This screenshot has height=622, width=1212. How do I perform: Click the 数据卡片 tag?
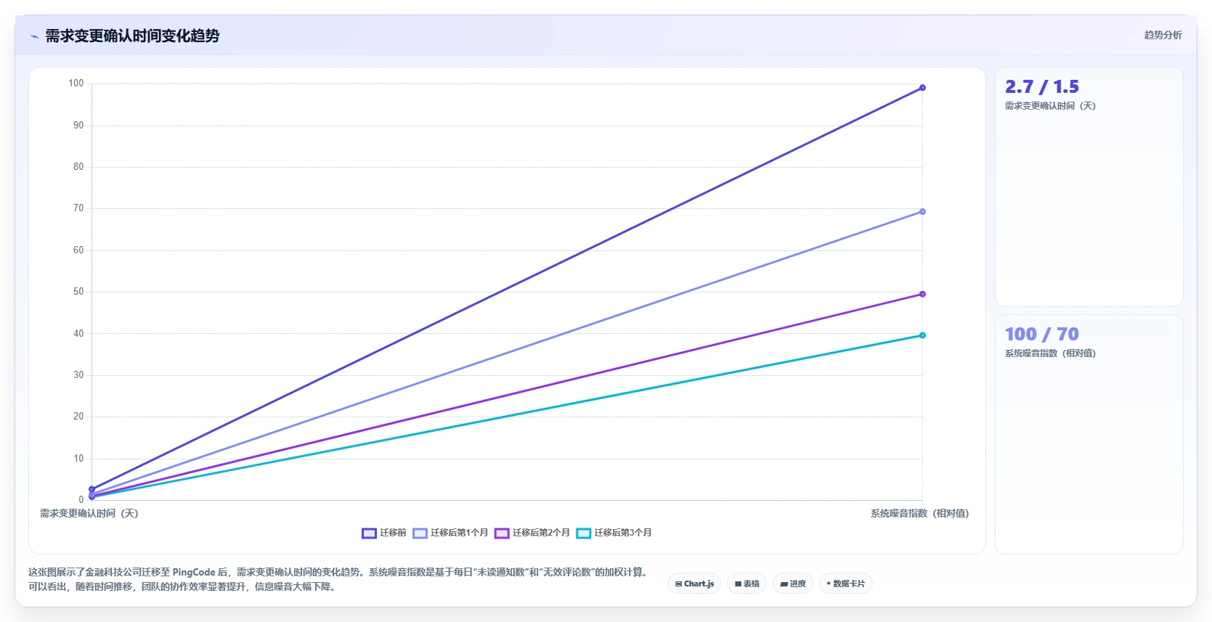tap(846, 584)
